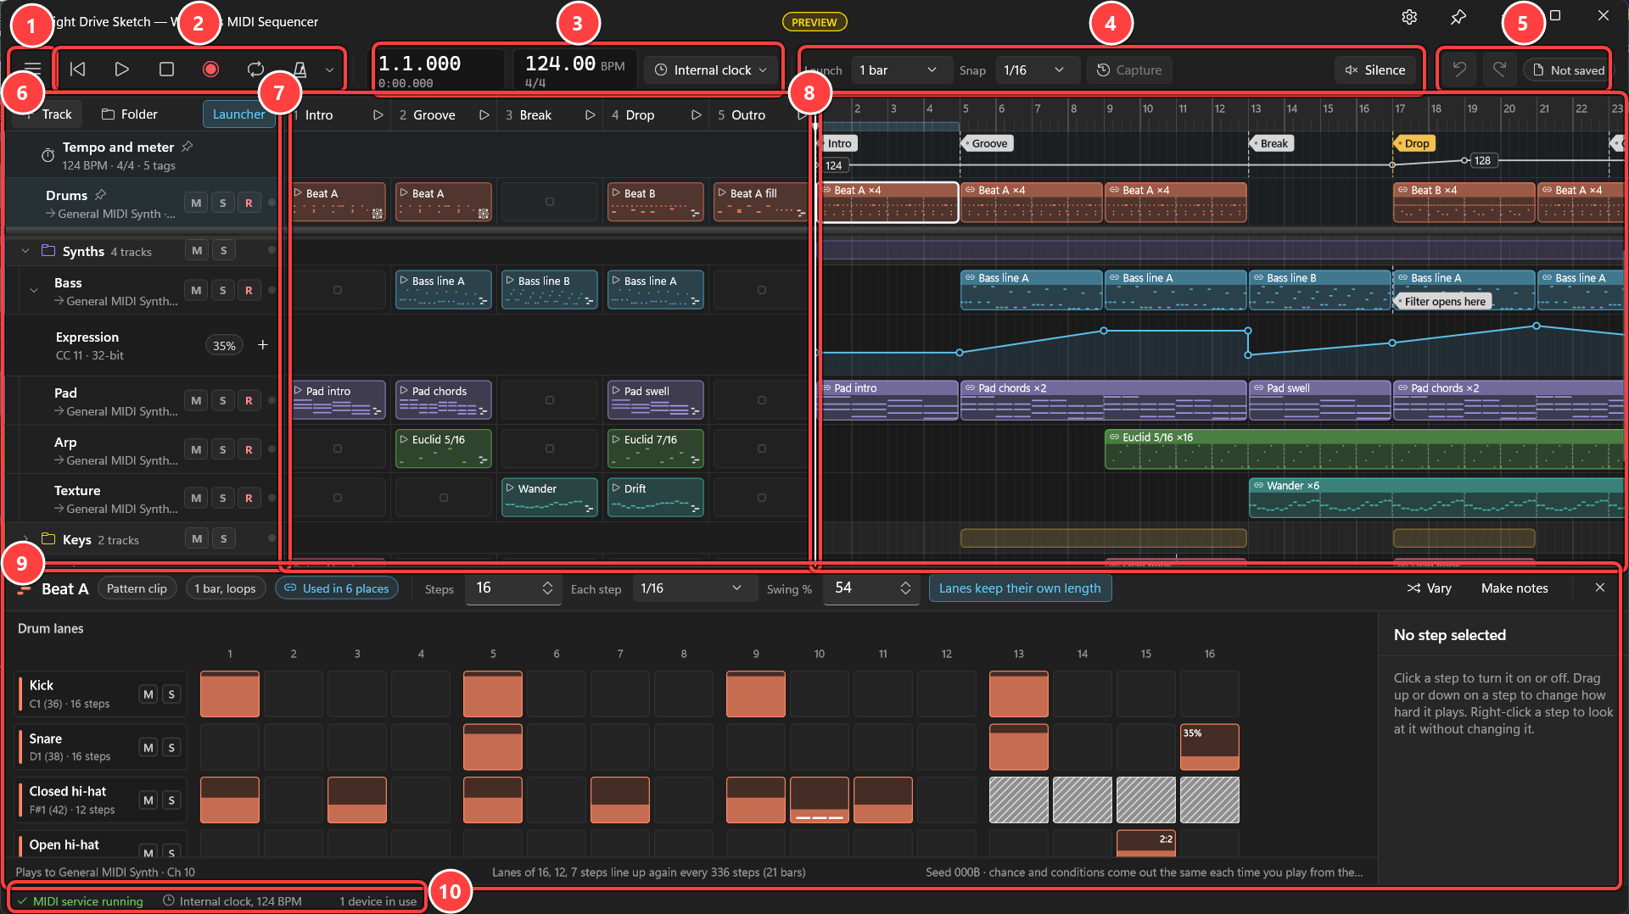Click the Vary shuffle button
Screen dimensions: 1629x914
(x=1429, y=588)
